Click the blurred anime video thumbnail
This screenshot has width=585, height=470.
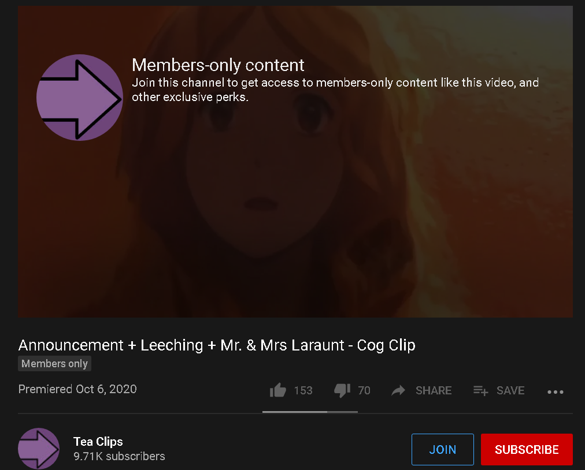[295, 162]
